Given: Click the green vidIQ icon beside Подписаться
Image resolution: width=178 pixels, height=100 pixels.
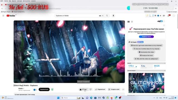Looking at the screenshot, I should [52, 89].
